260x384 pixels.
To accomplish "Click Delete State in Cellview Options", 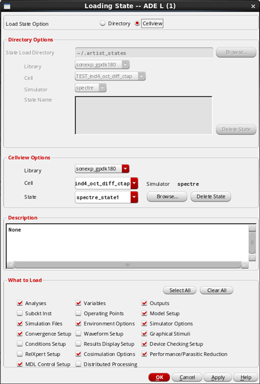I will coord(211,197).
